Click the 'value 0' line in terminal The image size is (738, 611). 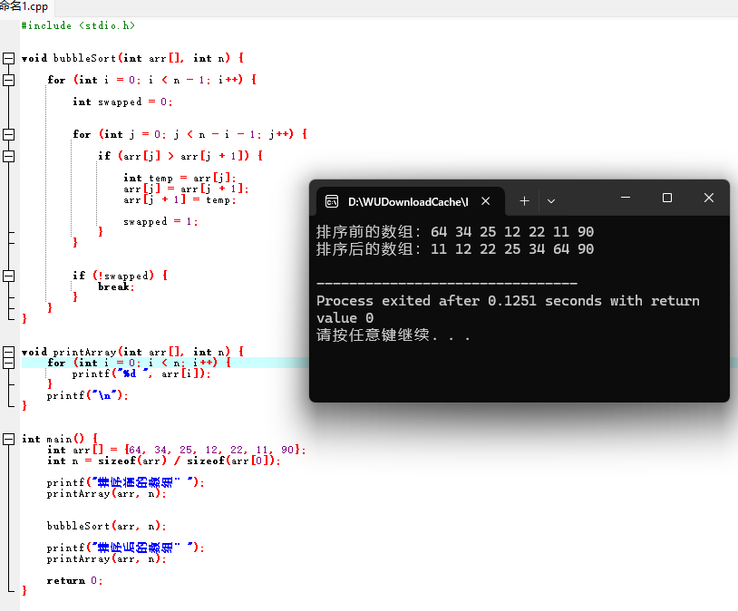345,318
